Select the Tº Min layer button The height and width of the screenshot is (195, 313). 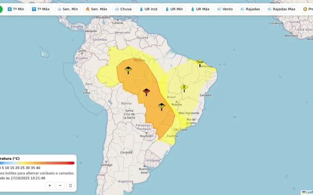[x=16, y=9]
